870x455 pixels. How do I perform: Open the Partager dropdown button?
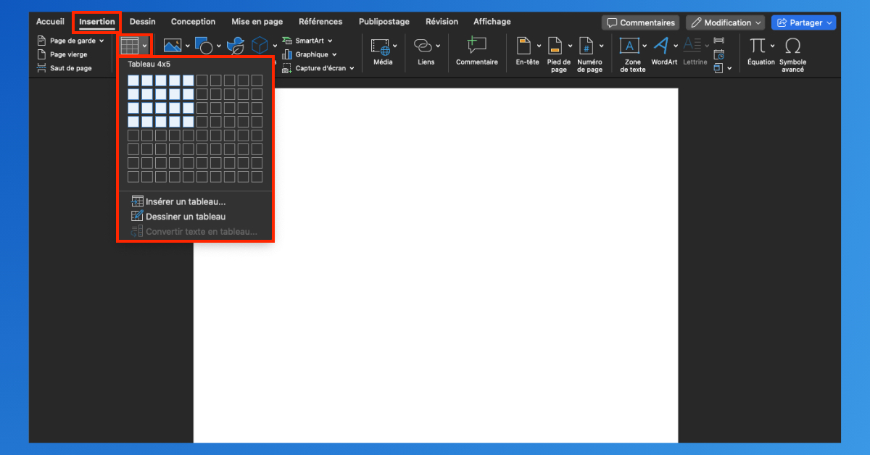pyautogui.click(x=803, y=22)
